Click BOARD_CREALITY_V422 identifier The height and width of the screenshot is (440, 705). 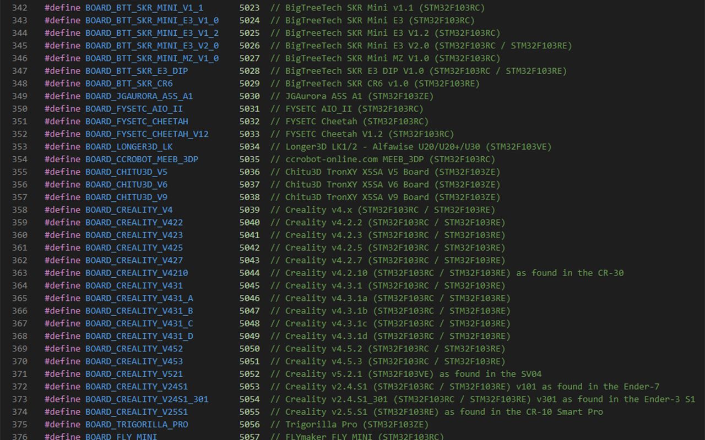coord(134,223)
